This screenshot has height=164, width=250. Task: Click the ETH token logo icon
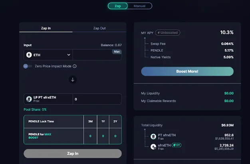point(29,55)
